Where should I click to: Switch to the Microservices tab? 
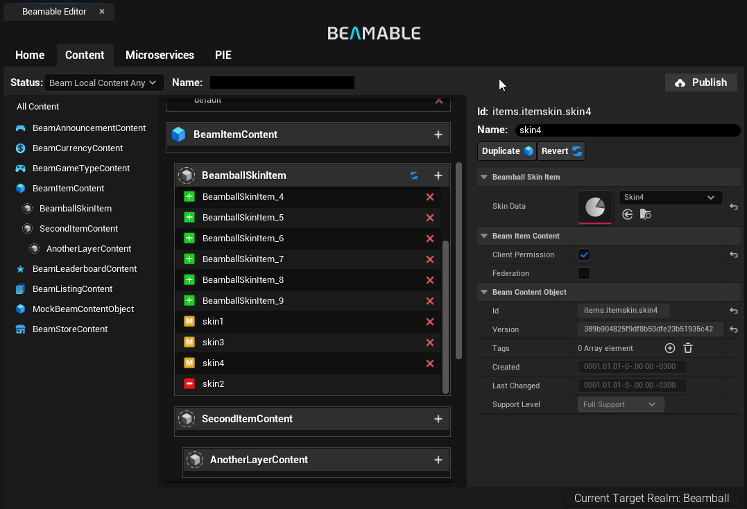click(160, 55)
